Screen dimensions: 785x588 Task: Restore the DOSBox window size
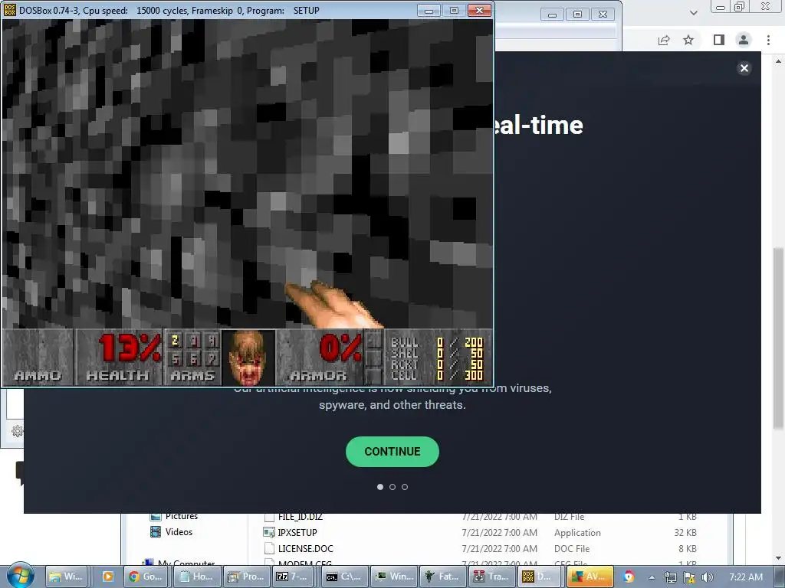[x=454, y=11]
